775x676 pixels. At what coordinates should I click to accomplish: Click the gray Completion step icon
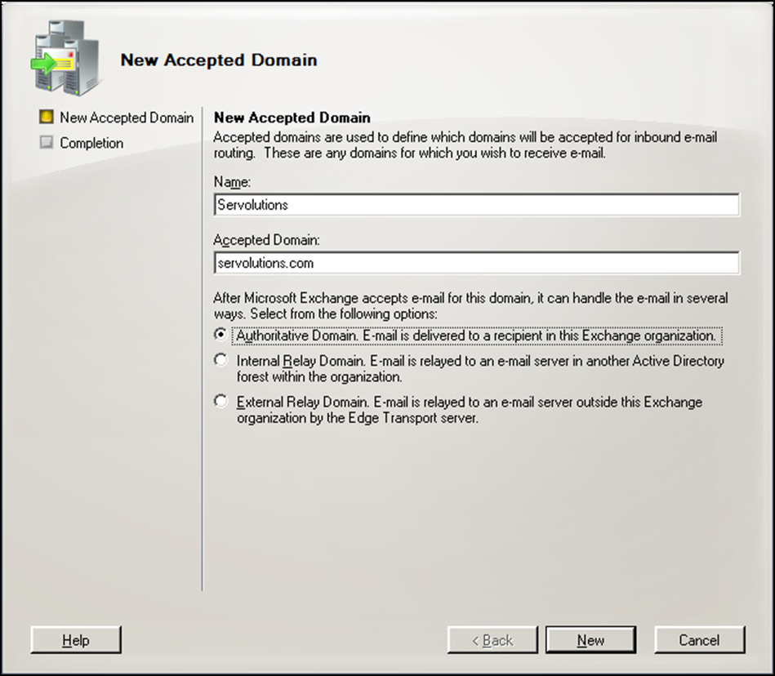point(47,143)
